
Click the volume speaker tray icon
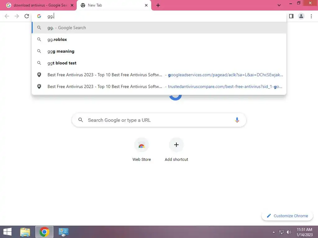(289, 232)
